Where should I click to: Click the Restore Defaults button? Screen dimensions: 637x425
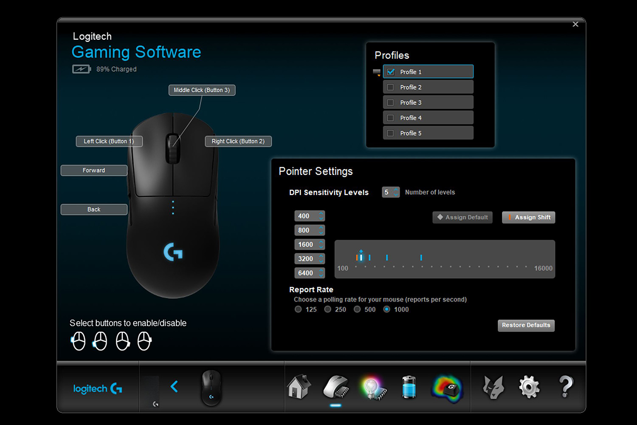526,325
